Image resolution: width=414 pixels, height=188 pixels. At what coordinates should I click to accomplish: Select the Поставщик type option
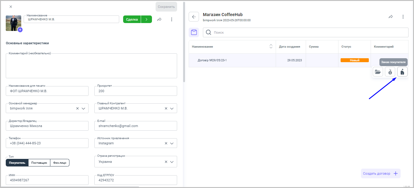39,163
